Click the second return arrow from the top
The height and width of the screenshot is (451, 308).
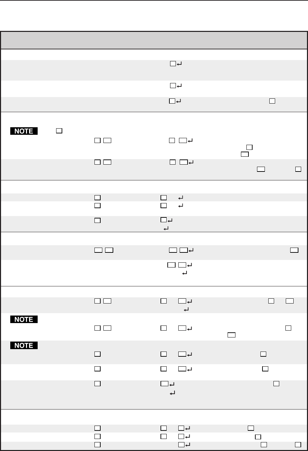click(x=179, y=85)
